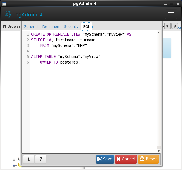Open dialog help with question mark button
Viewport: 182px width, 170px height.
(x=41, y=159)
